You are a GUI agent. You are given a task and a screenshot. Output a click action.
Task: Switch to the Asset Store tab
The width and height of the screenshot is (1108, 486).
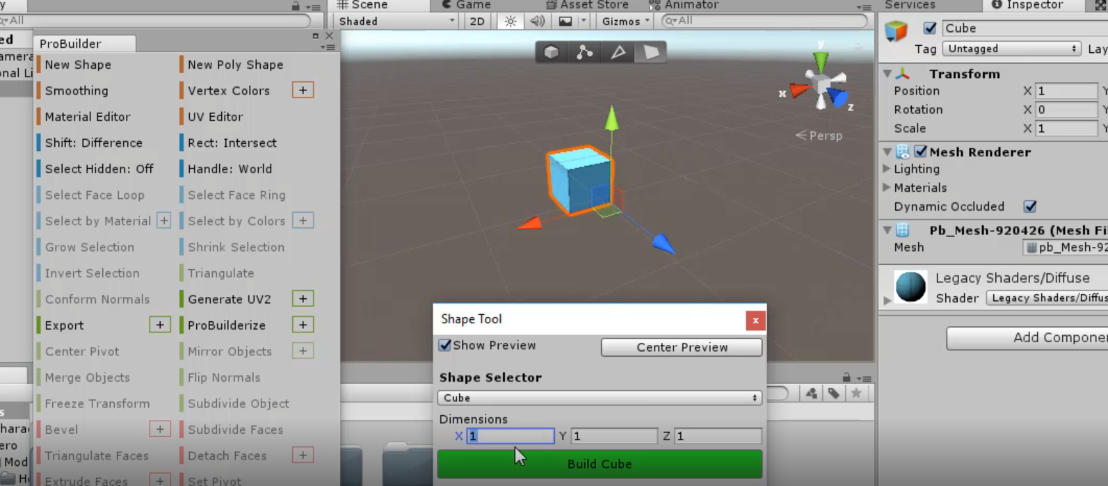click(587, 5)
